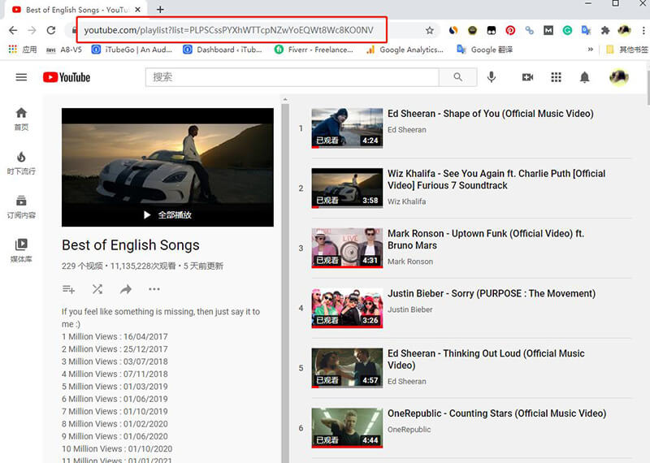Open the Chrome extensions puzzle icon
Screen dimensions: 650x463
(605, 30)
